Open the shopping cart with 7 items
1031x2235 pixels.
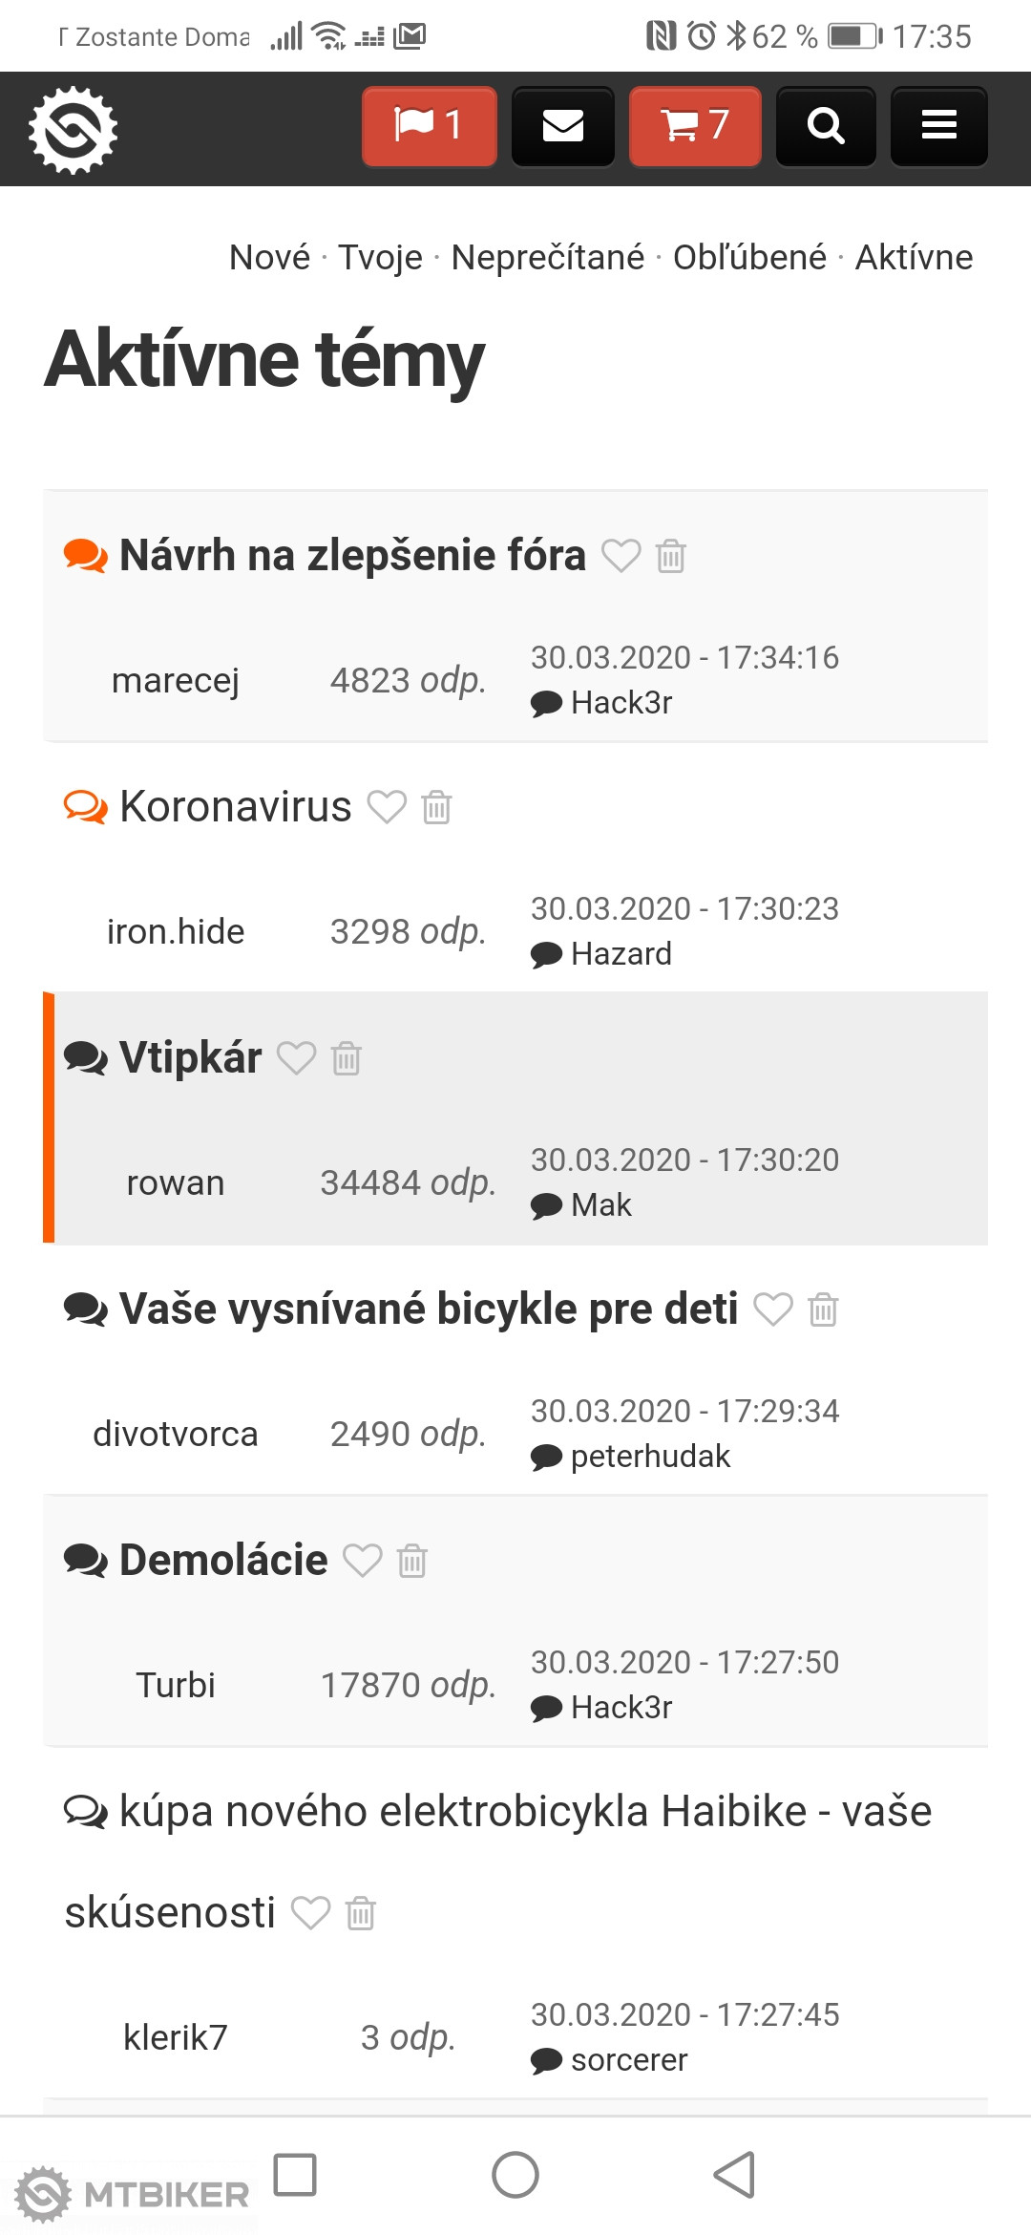tap(695, 126)
